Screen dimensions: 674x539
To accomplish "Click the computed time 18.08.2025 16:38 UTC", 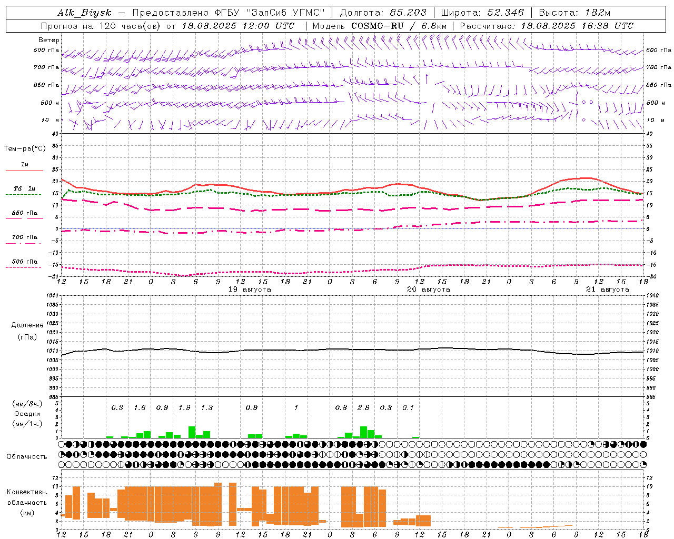I will 577,26.
